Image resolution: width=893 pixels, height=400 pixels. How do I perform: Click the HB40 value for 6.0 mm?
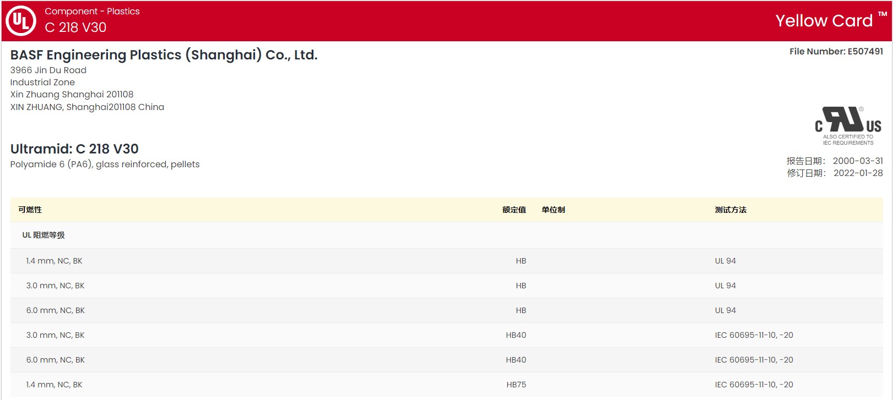516,360
